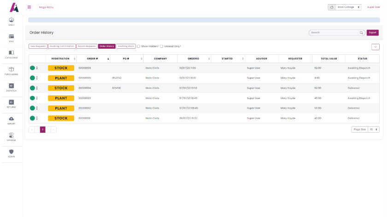Sort by Registration column arrows
This screenshot has height=217, width=388.
[75, 59]
